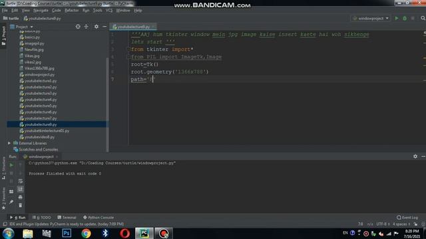Hide the Run tool window with minus icon
Screen dimensions: 426x239
[423, 157]
